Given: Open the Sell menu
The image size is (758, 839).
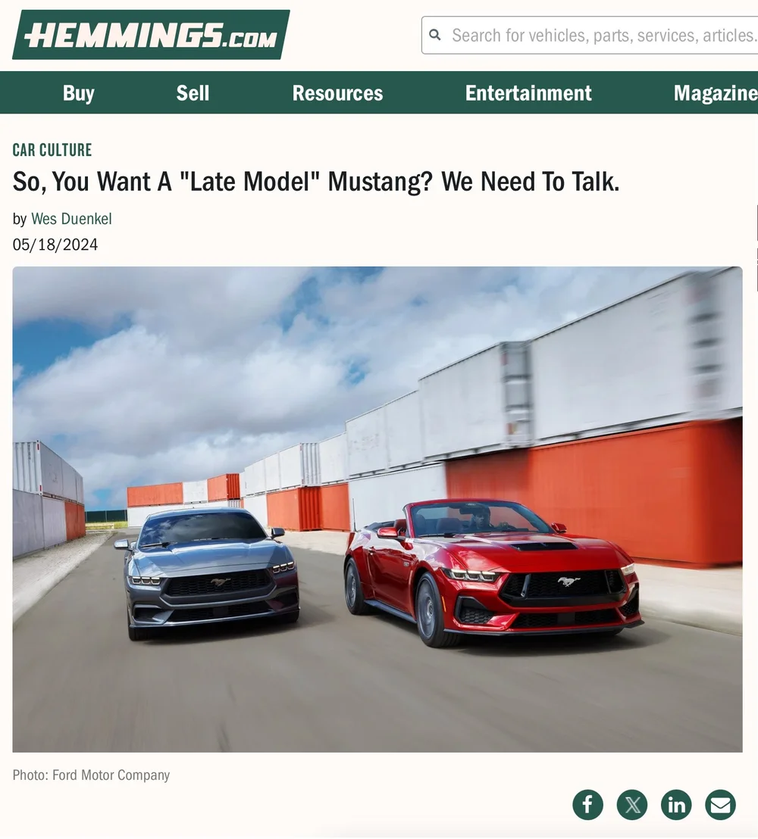Looking at the screenshot, I should [x=193, y=93].
